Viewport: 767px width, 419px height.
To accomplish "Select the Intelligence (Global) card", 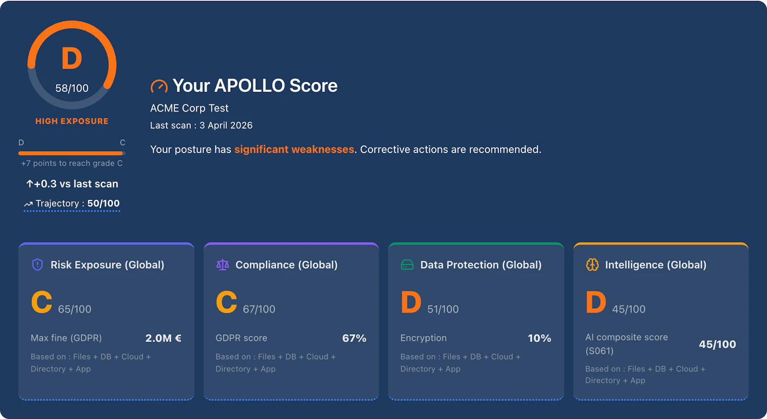I will pyautogui.click(x=661, y=321).
